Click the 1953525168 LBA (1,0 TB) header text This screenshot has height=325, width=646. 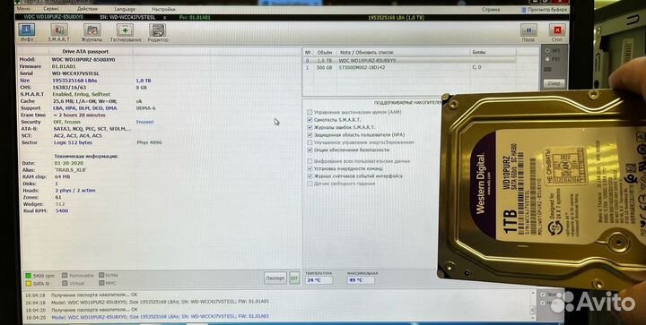(396, 17)
